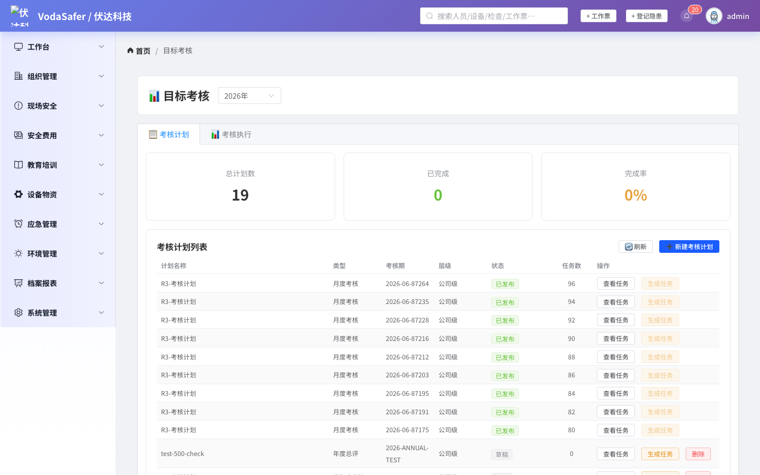The width and height of the screenshot is (760, 475).
Task: Open the 现场安全 sidebar menu
Action: (58, 106)
